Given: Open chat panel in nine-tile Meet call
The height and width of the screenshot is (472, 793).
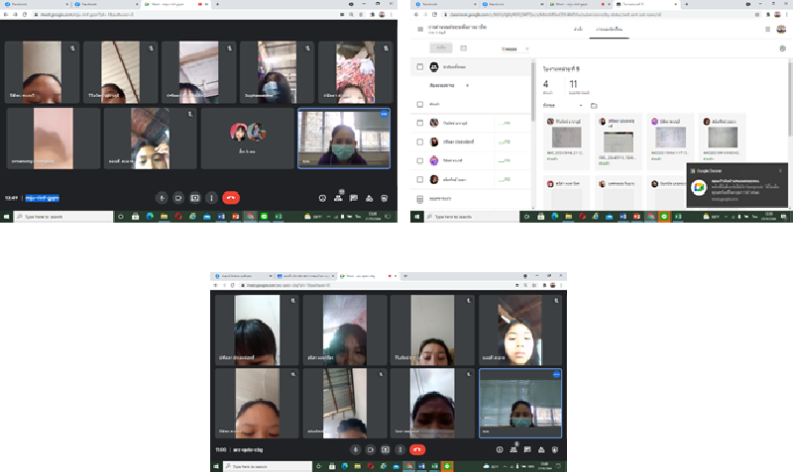Looking at the screenshot, I should [354, 197].
